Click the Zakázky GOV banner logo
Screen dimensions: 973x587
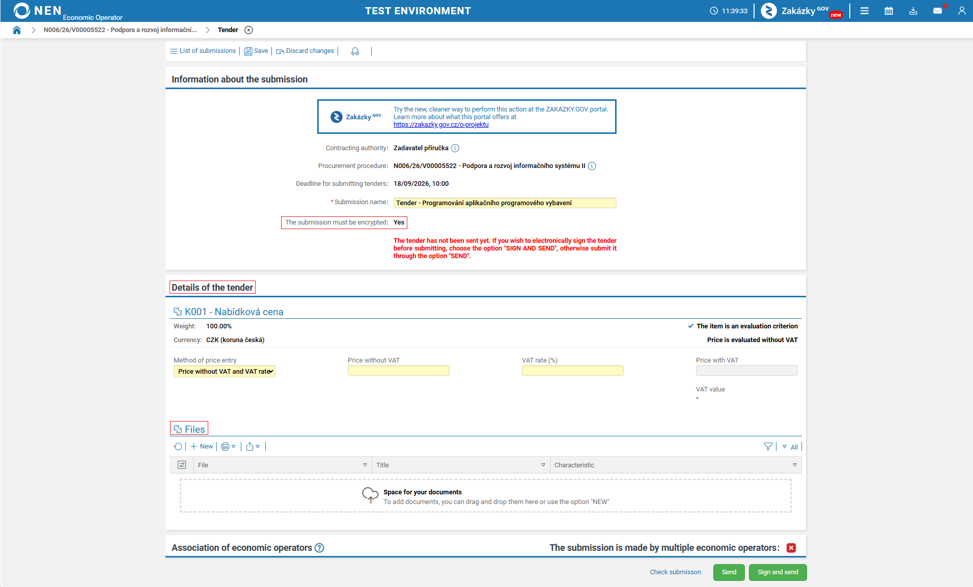(356, 117)
